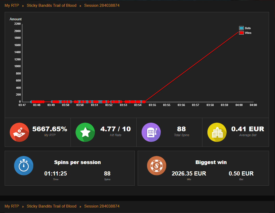Click the yellow building Average Bet icon

217,132
